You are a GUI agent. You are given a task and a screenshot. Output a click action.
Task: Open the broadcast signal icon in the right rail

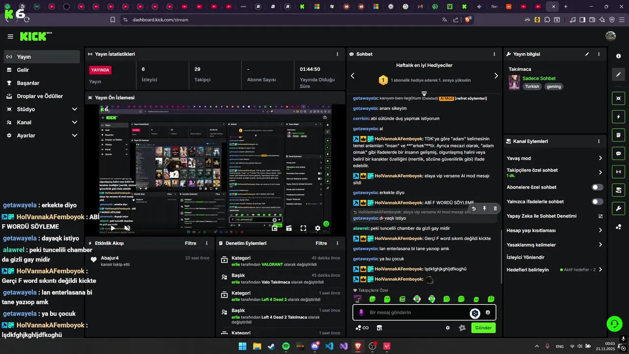tap(619, 172)
